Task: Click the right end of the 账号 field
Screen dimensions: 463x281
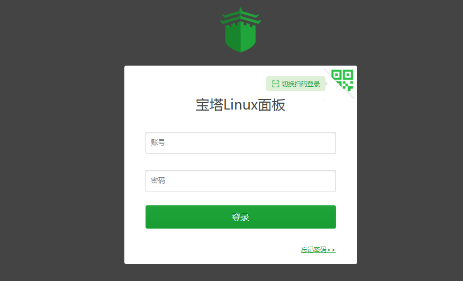Action: tap(328, 143)
